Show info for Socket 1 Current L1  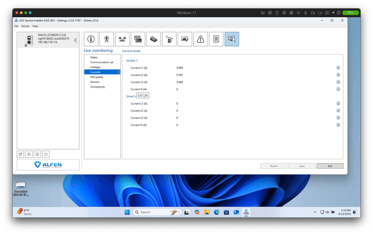[x=338, y=67]
